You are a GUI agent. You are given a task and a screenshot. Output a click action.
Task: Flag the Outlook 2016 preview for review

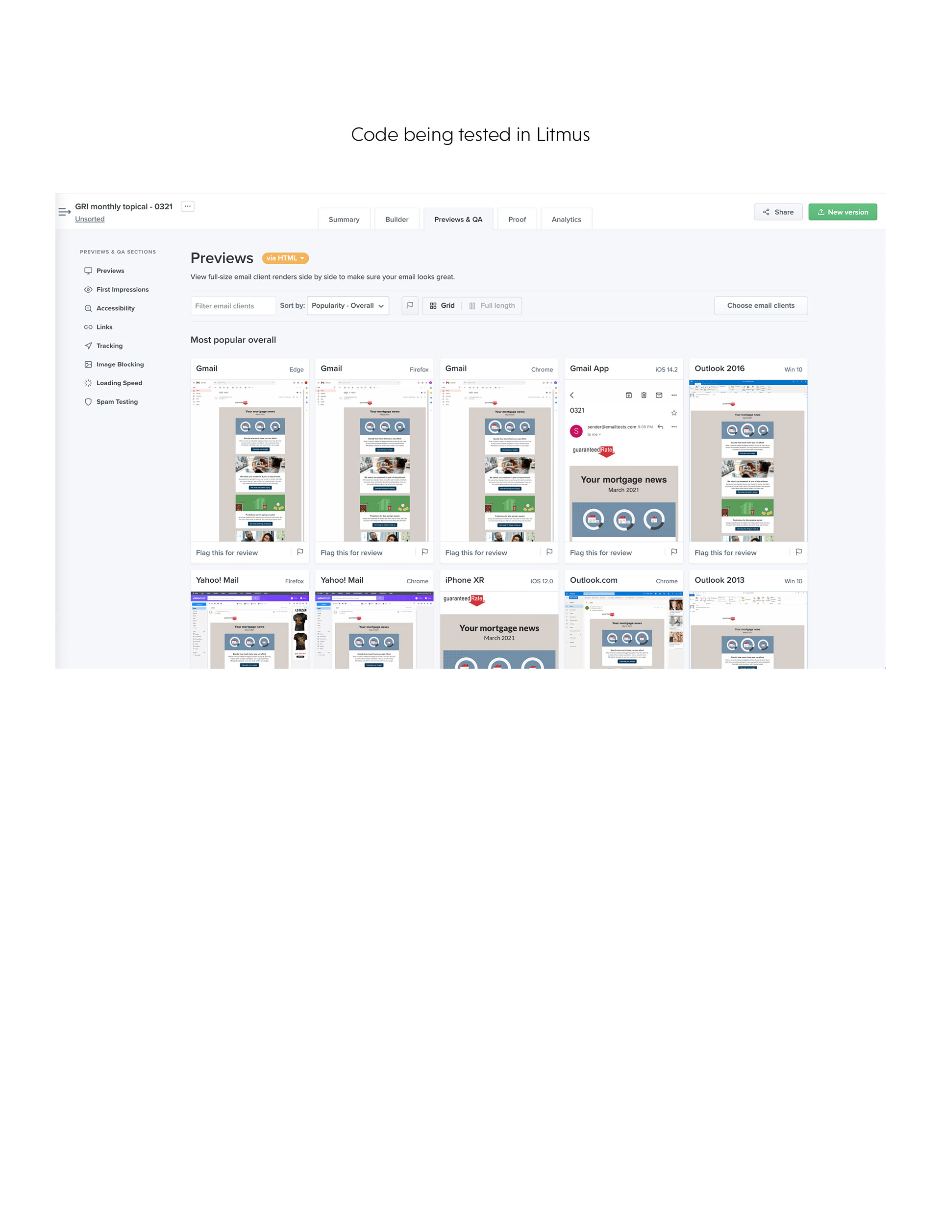tap(799, 552)
